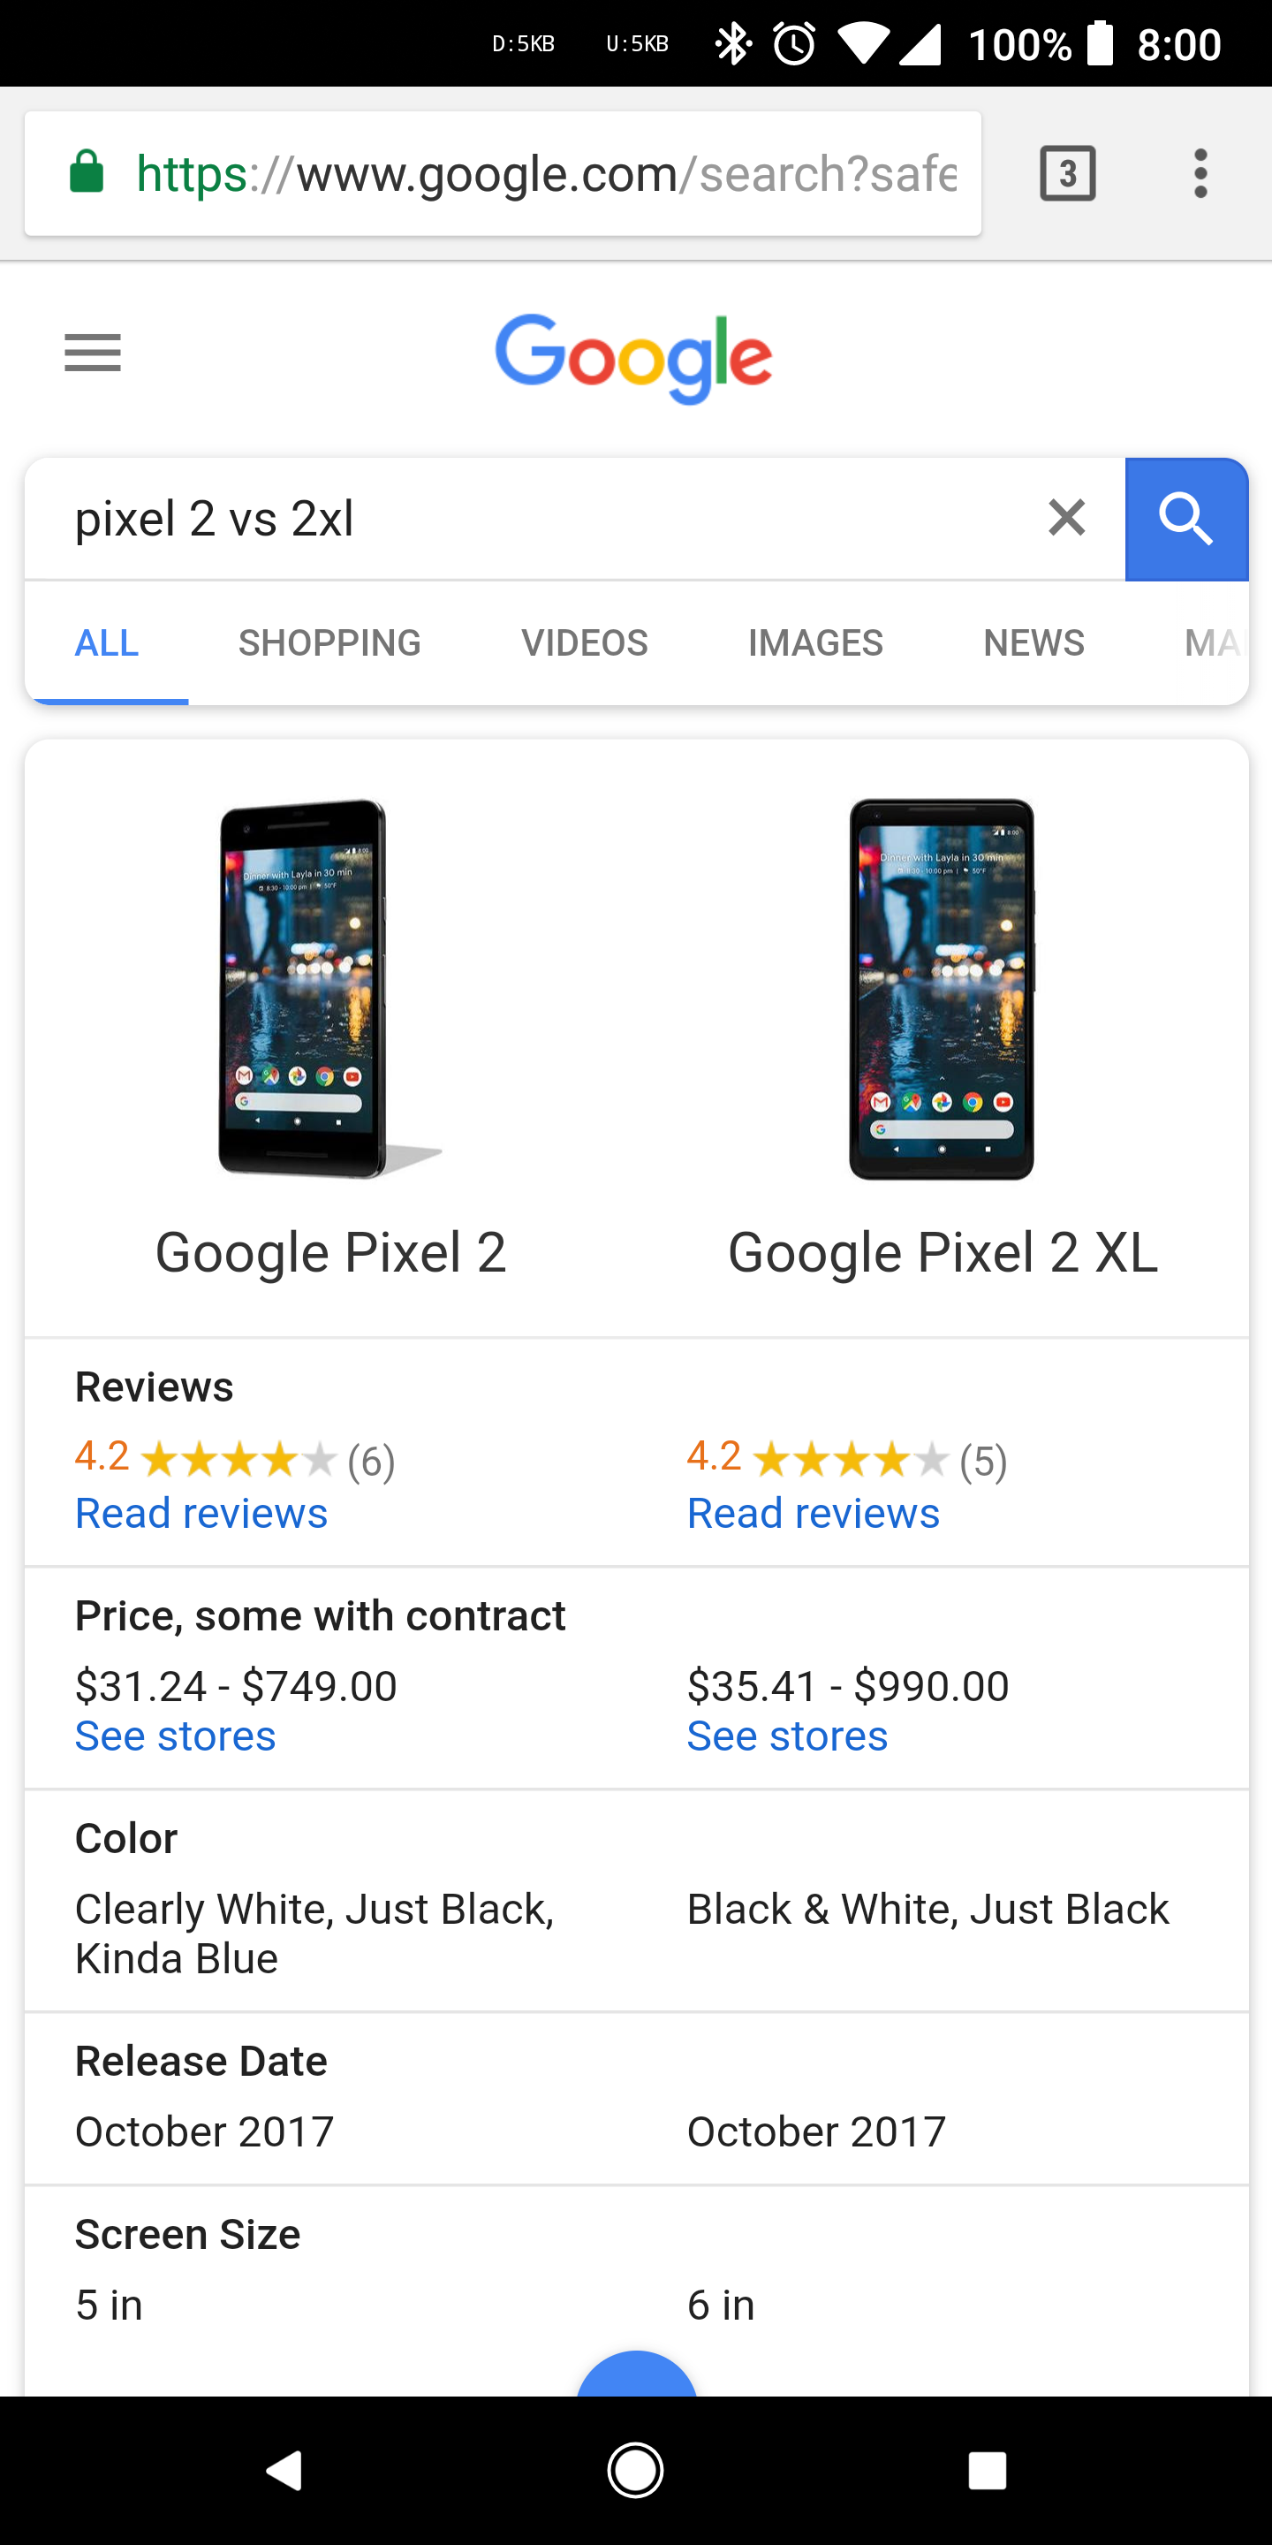Open the tab switcher showing 3 tabs
Screen dimensions: 1272x2545
(x=1068, y=174)
